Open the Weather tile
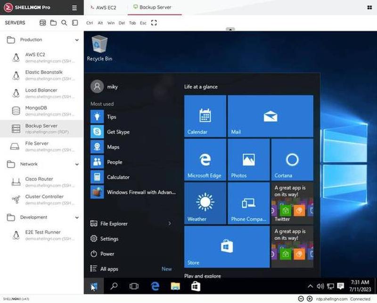Viewport: 377px width, 303px height. (205, 204)
